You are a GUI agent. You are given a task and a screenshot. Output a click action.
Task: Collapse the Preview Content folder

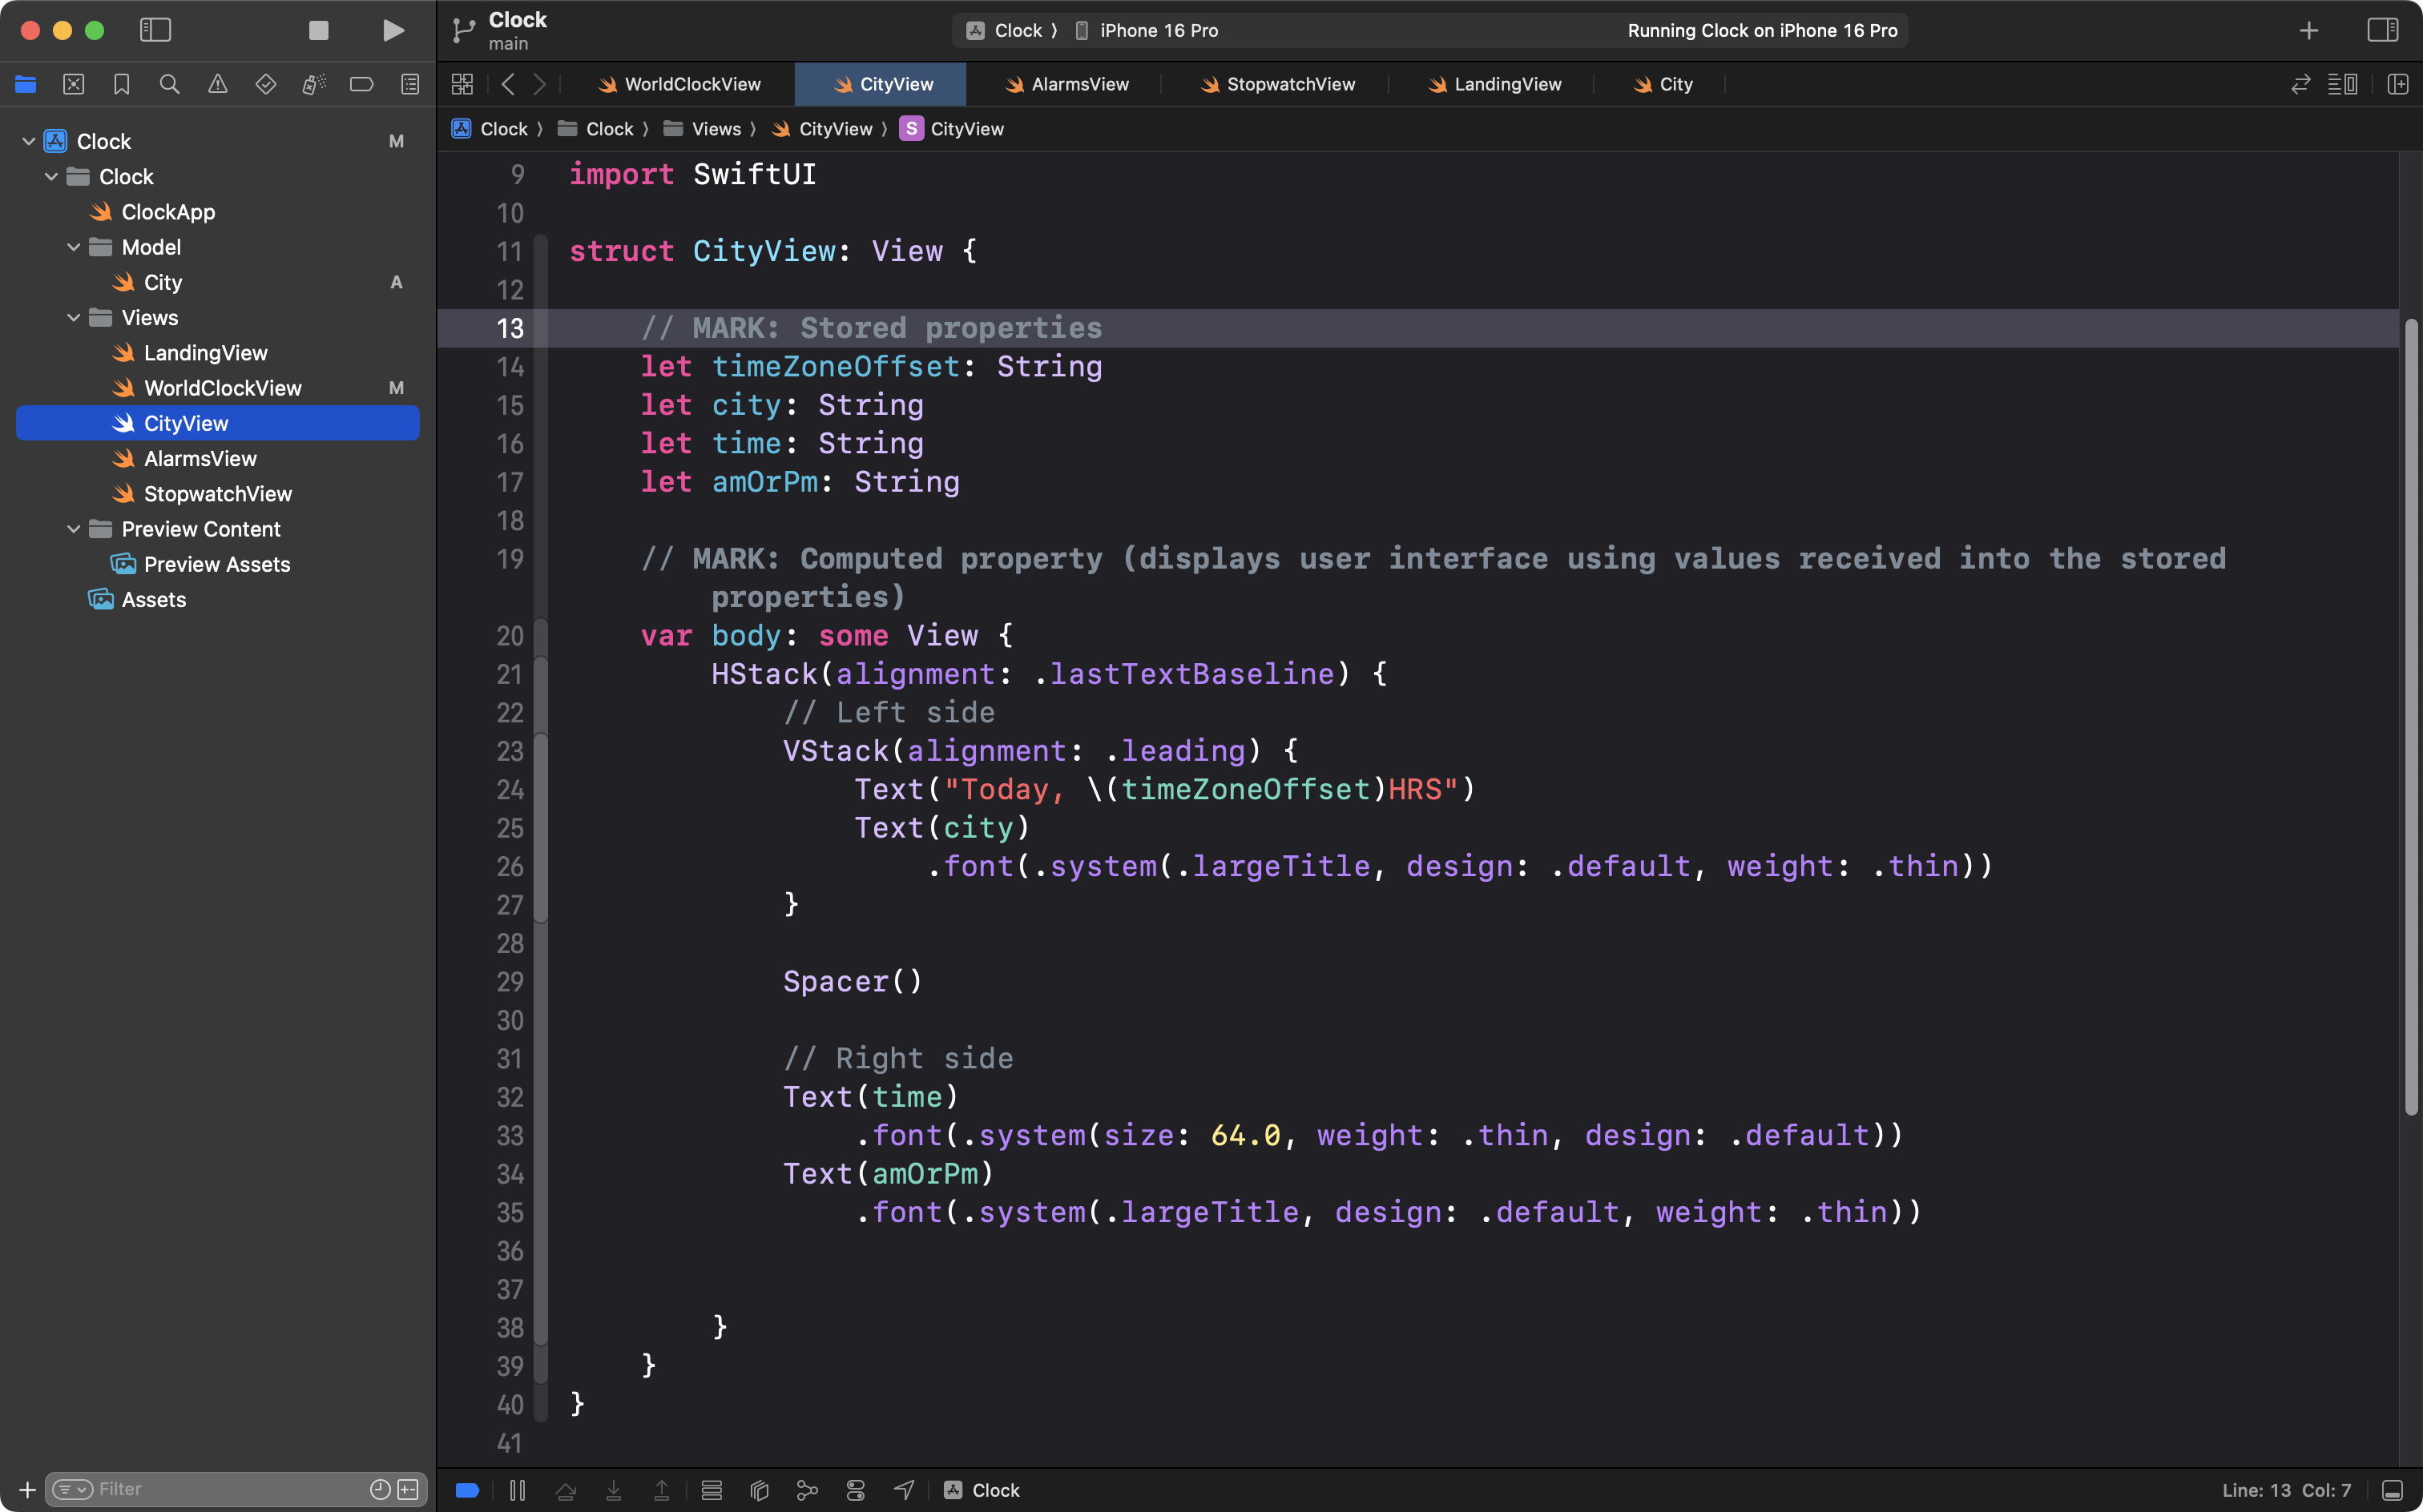(73, 529)
